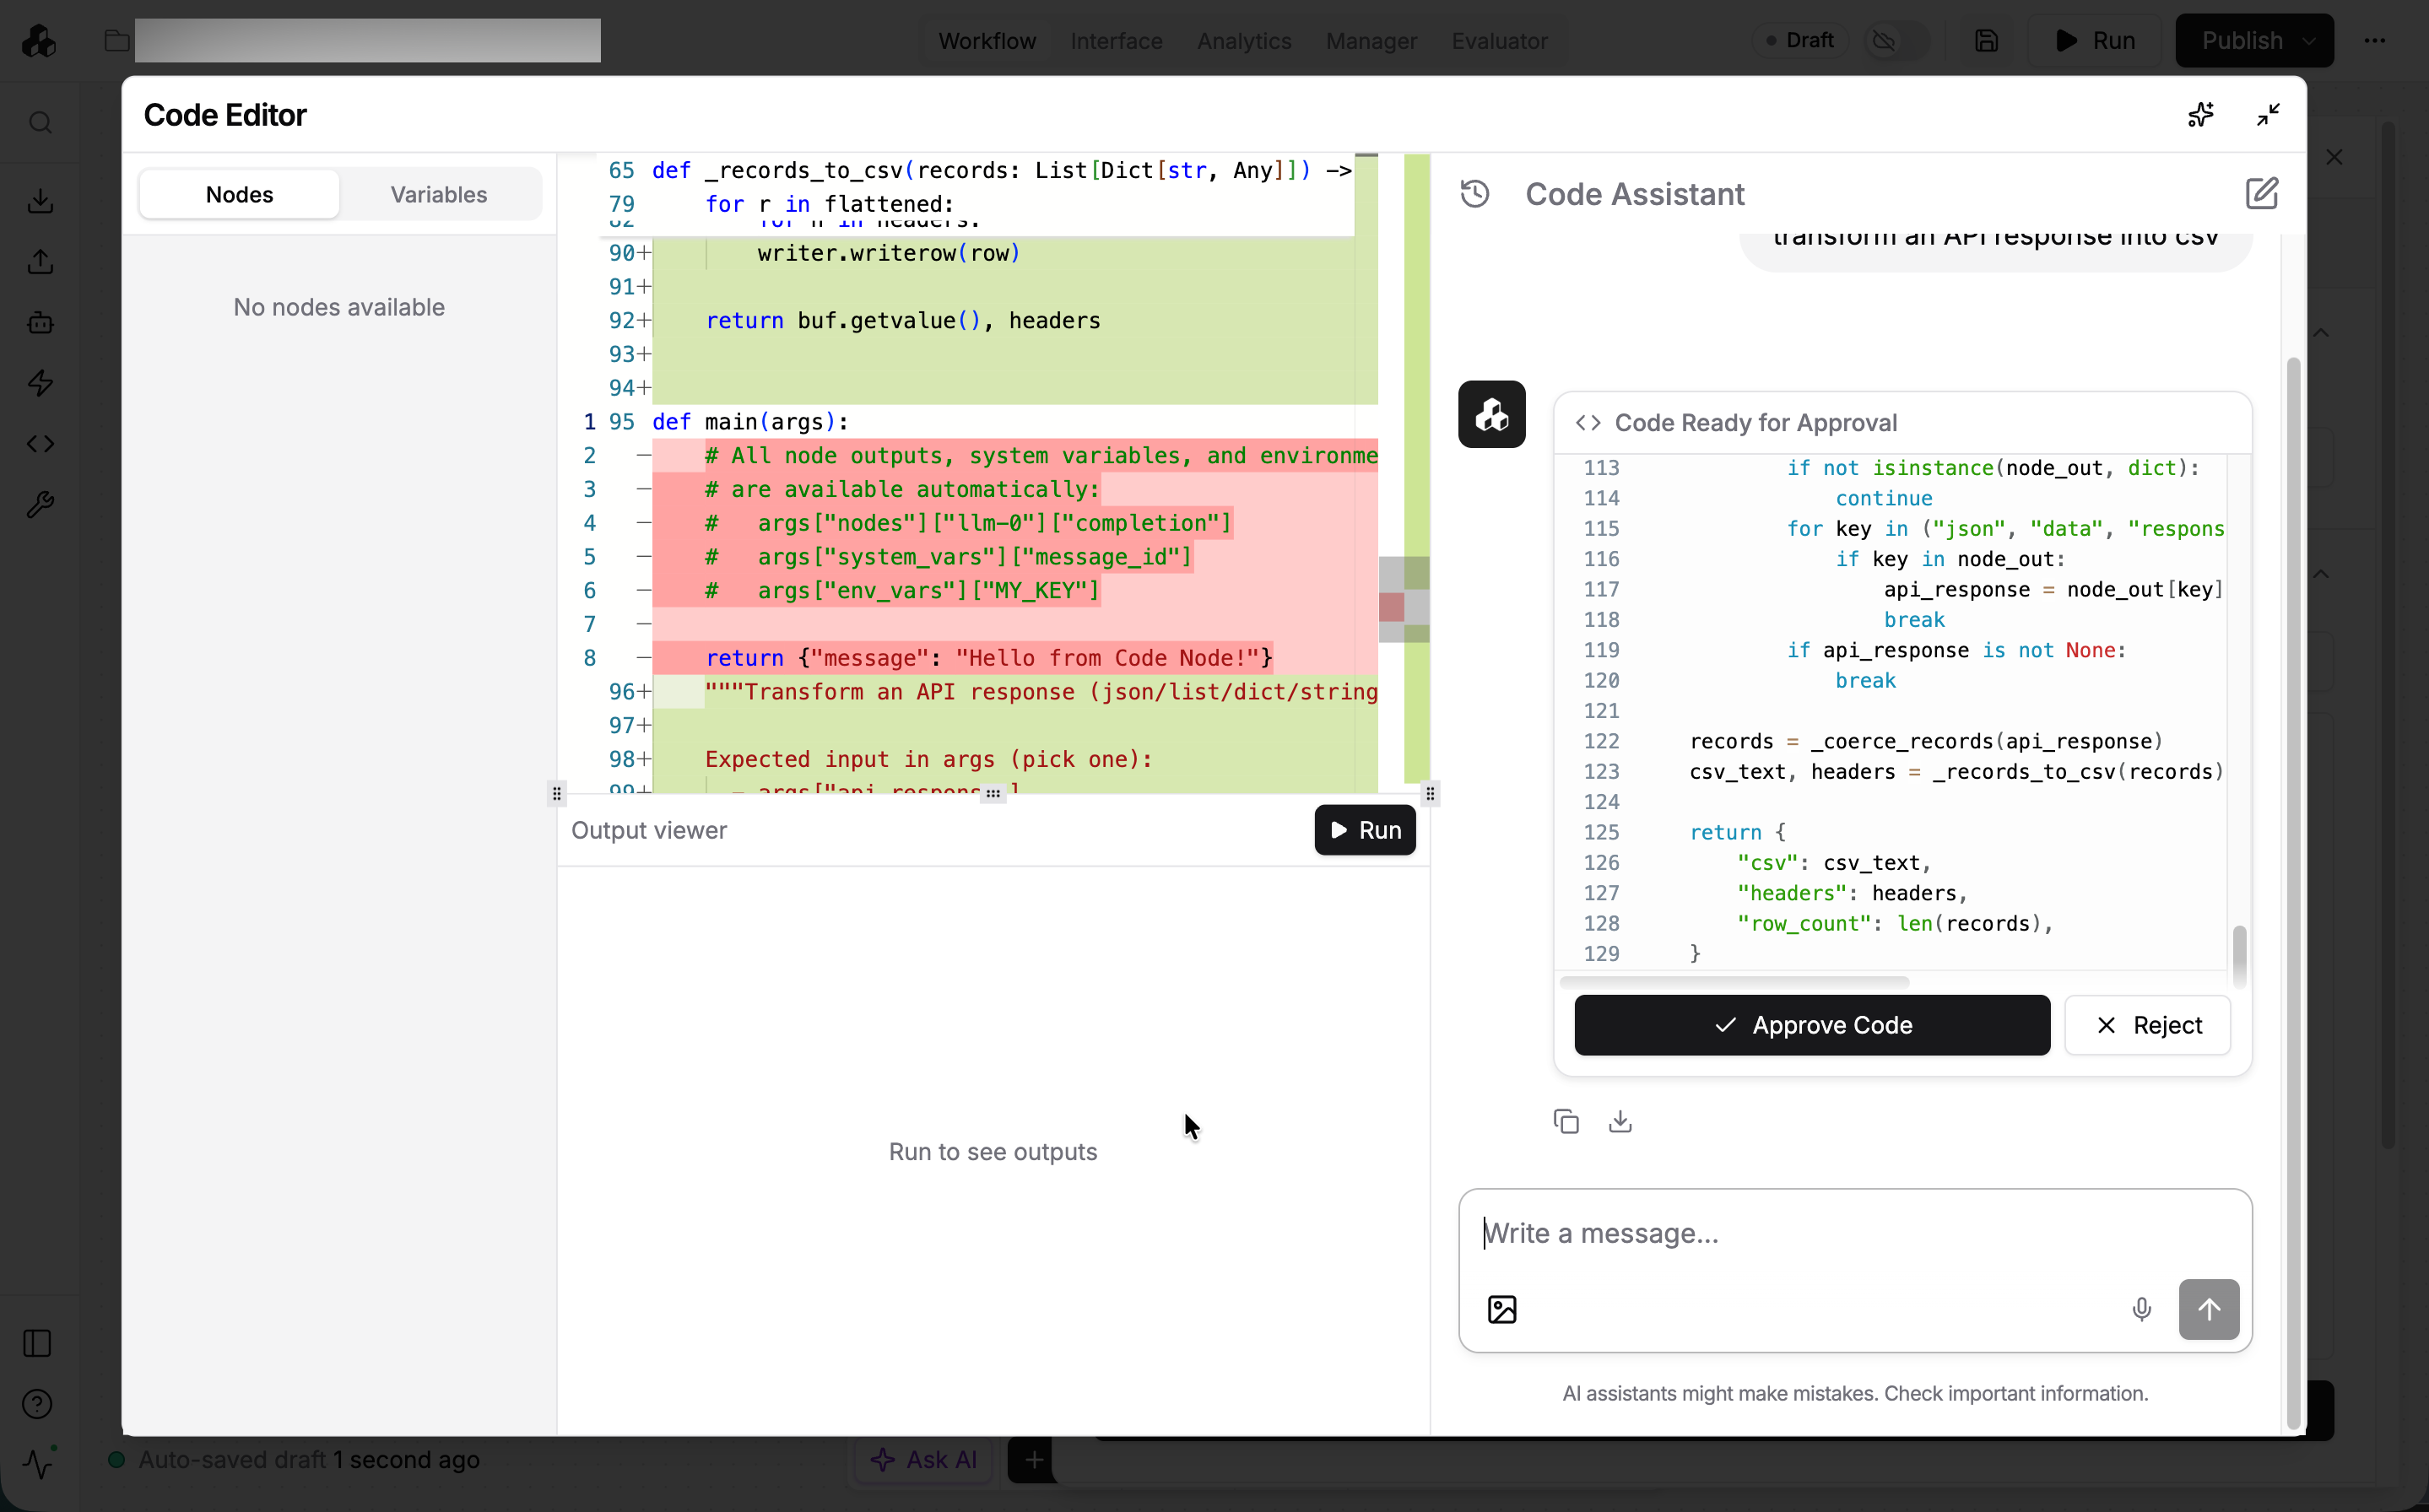Attach an image to the message
This screenshot has height=1512, width=2429.
tap(1502, 1309)
